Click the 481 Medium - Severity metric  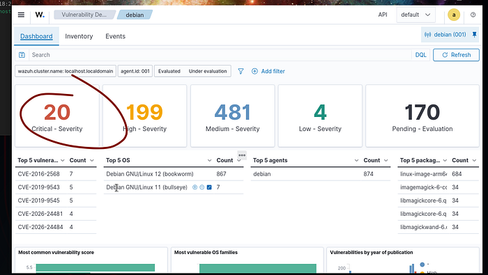point(232,116)
